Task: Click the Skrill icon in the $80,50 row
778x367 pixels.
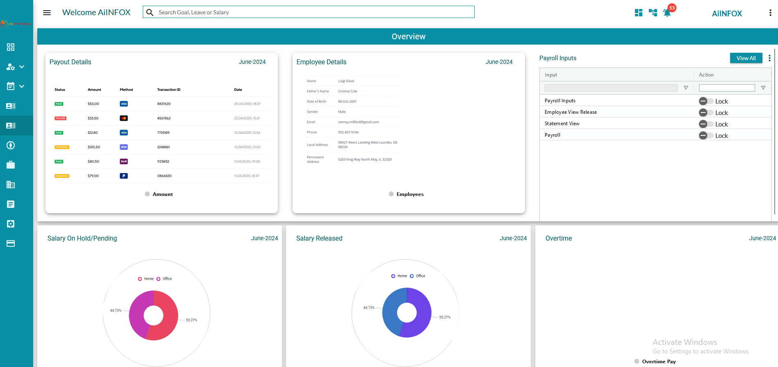Action: coord(124,162)
